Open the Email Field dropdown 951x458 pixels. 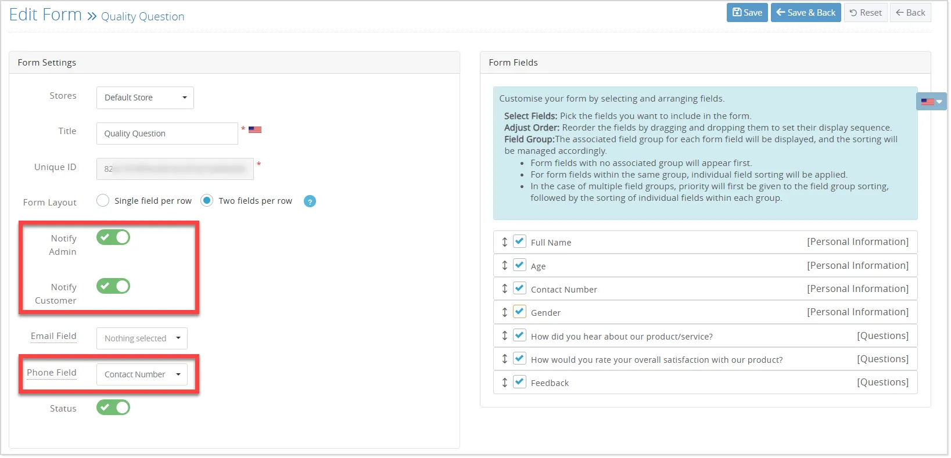(x=142, y=338)
